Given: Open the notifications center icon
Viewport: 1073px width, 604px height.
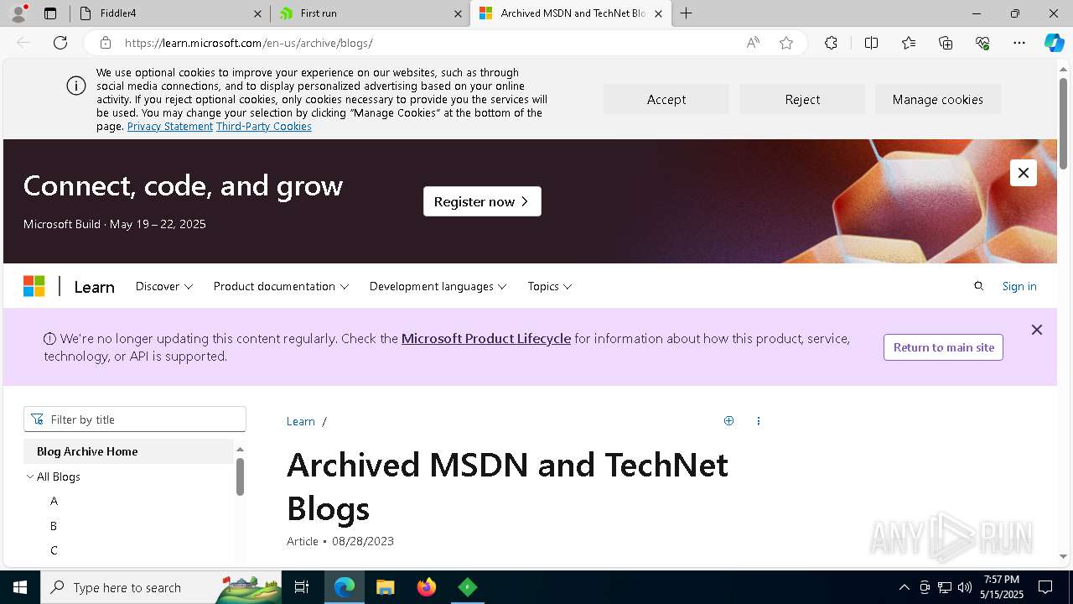Looking at the screenshot, I should (x=1045, y=587).
